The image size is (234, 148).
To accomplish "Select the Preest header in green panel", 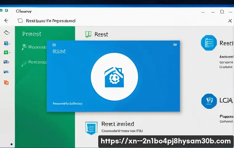I will tap(32, 34).
